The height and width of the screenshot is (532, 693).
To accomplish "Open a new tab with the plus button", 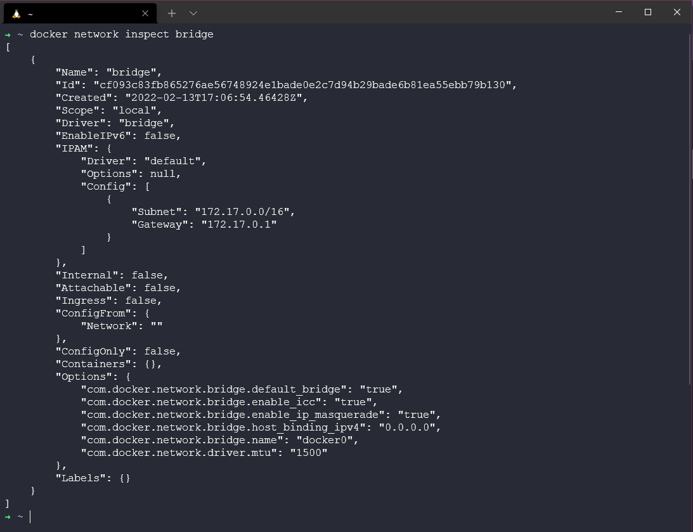I will pos(172,13).
